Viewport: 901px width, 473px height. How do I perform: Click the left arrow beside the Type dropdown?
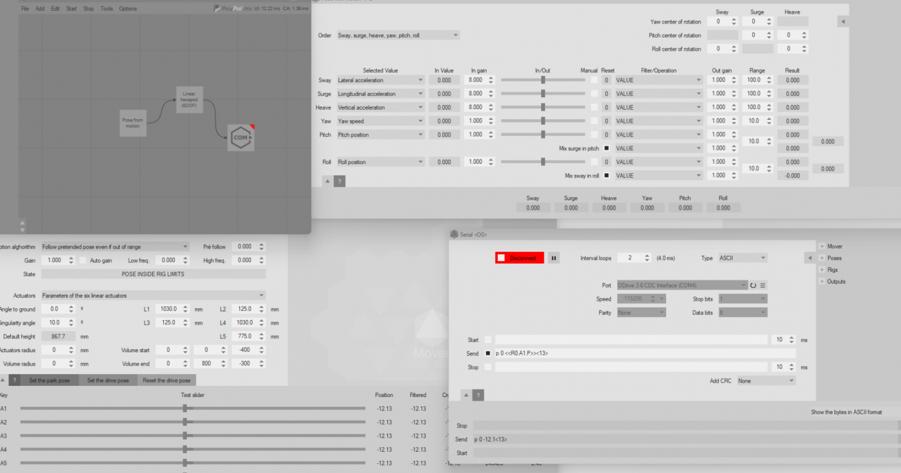coord(810,258)
